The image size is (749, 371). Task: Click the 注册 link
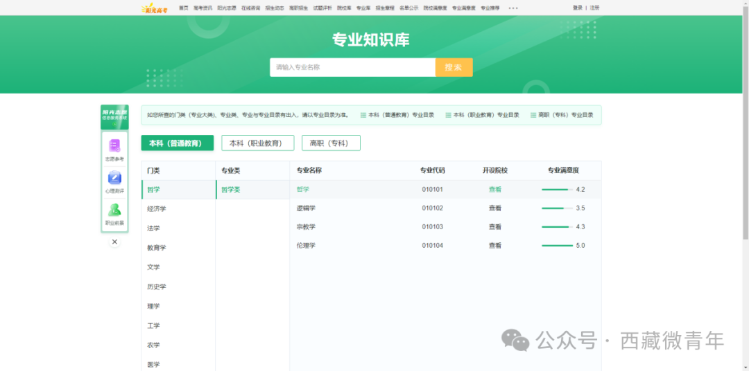tap(594, 8)
